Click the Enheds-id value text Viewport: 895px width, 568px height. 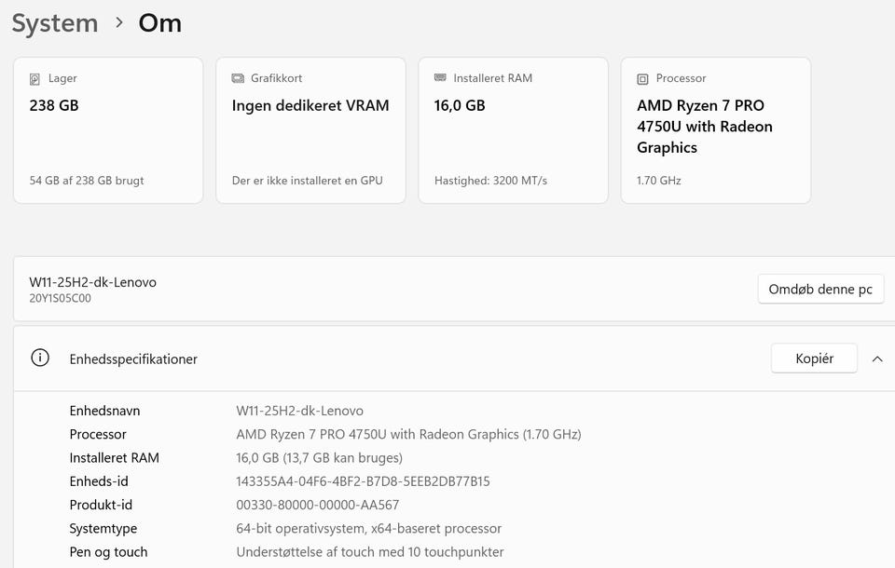point(363,481)
